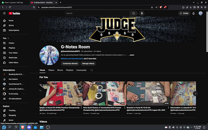Click Customize channel button

click(x=70, y=64)
